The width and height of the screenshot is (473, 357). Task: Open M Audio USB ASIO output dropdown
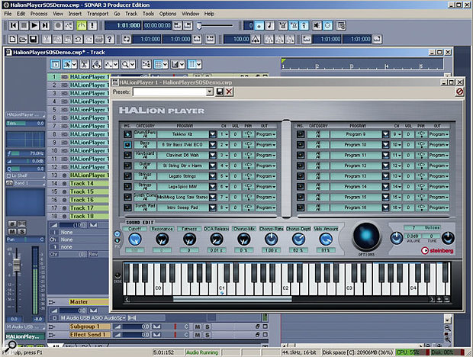[x=124, y=318]
